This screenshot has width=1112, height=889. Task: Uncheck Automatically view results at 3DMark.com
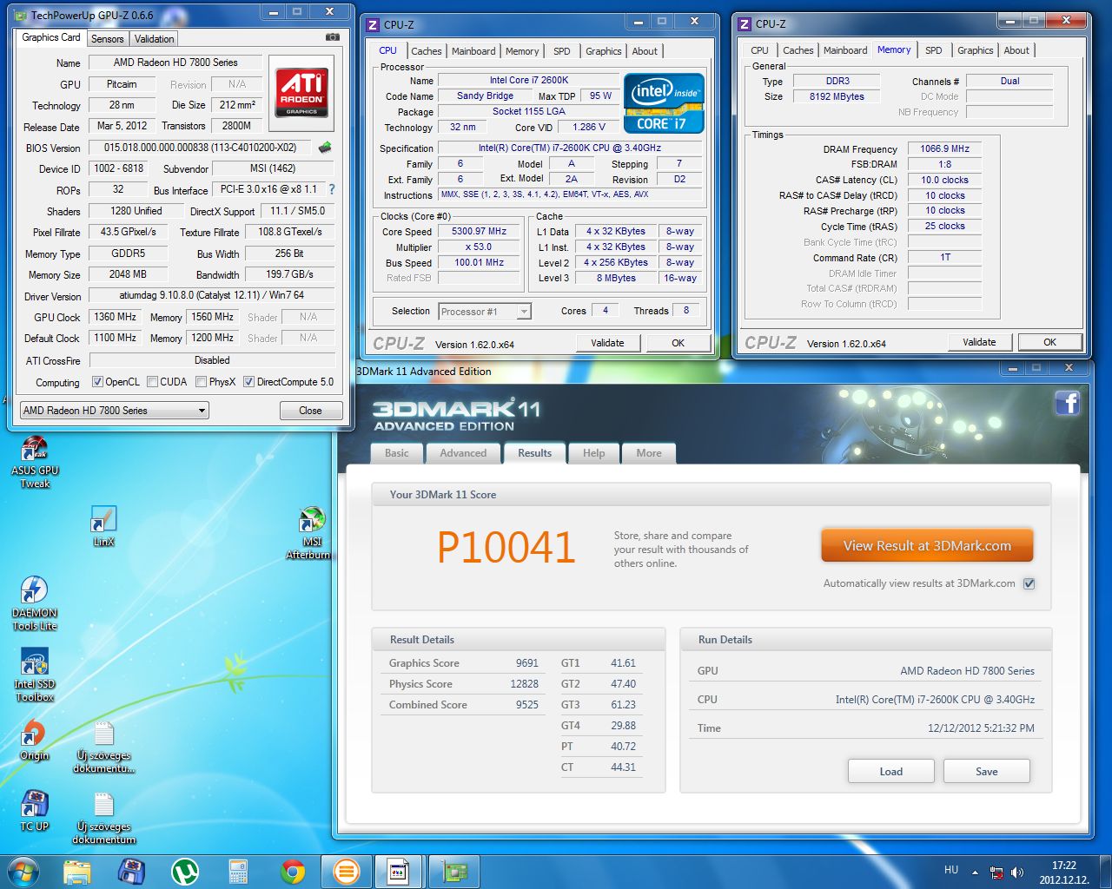1029,583
